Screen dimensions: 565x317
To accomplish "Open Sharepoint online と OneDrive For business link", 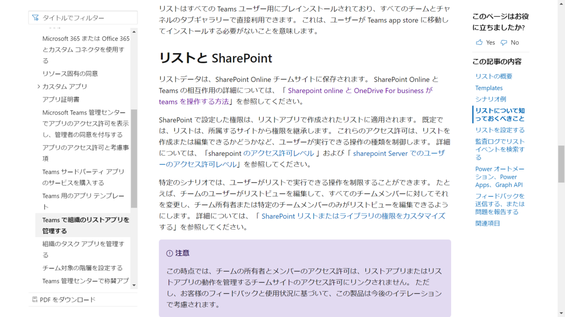I will [296, 96].
